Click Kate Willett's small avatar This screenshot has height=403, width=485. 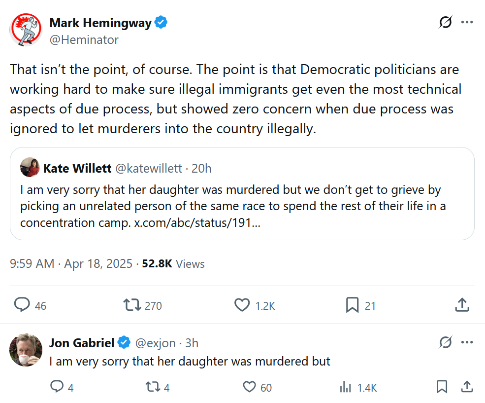(x=30, y=168)
